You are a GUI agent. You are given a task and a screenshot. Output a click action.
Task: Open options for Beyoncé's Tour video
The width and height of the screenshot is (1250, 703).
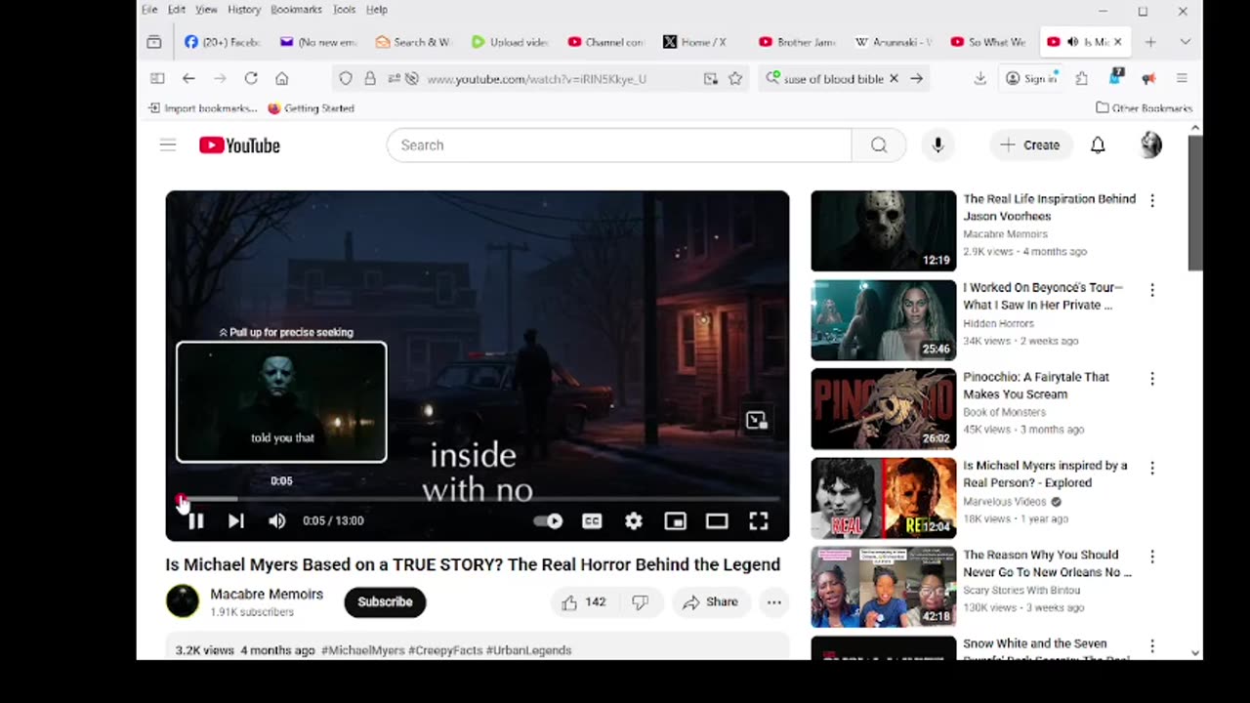(x=1152, y=290)
